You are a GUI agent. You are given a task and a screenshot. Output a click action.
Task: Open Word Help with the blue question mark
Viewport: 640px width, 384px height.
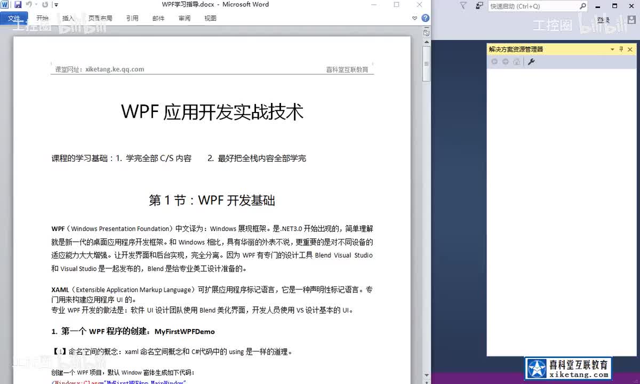(425, 18)
